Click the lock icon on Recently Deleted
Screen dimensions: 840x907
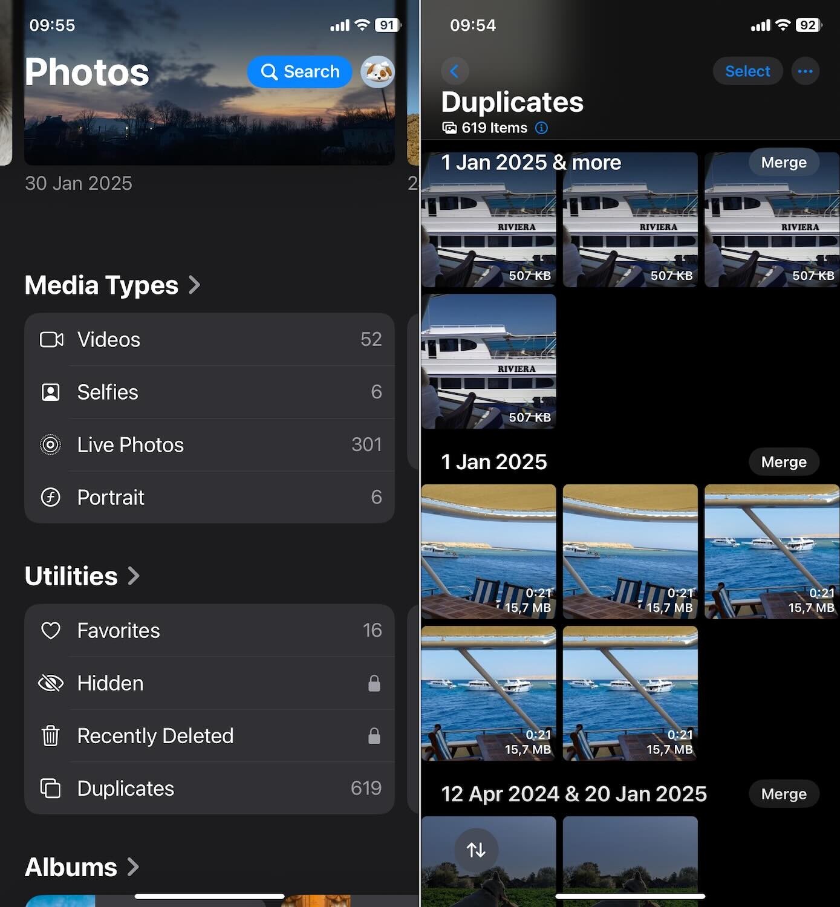point(374,736)
